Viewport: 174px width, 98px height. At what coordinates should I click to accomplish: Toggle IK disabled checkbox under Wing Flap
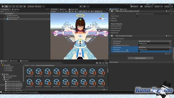tap(139, 45)
